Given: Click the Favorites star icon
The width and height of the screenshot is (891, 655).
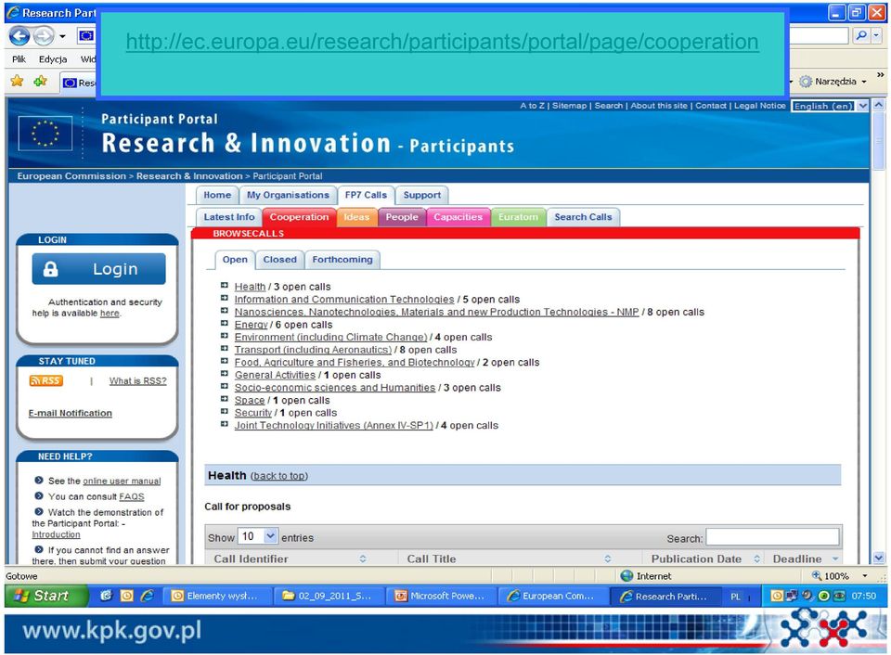Looking at the screenshot, I should 17,82.
